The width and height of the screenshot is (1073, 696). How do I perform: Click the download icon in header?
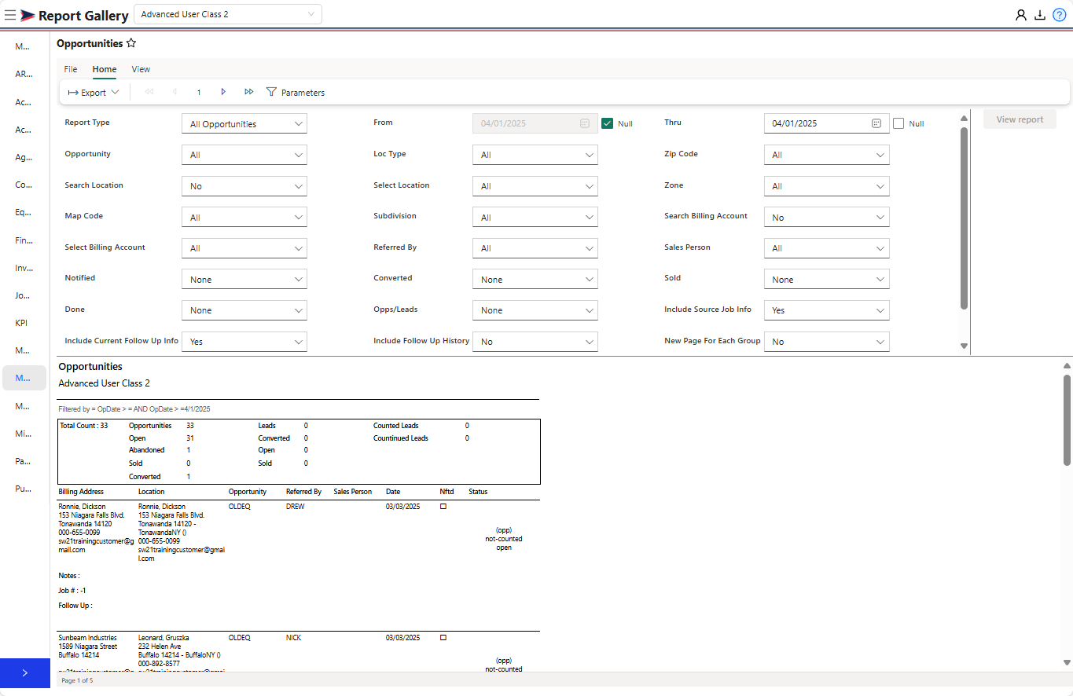point(1040,14)
